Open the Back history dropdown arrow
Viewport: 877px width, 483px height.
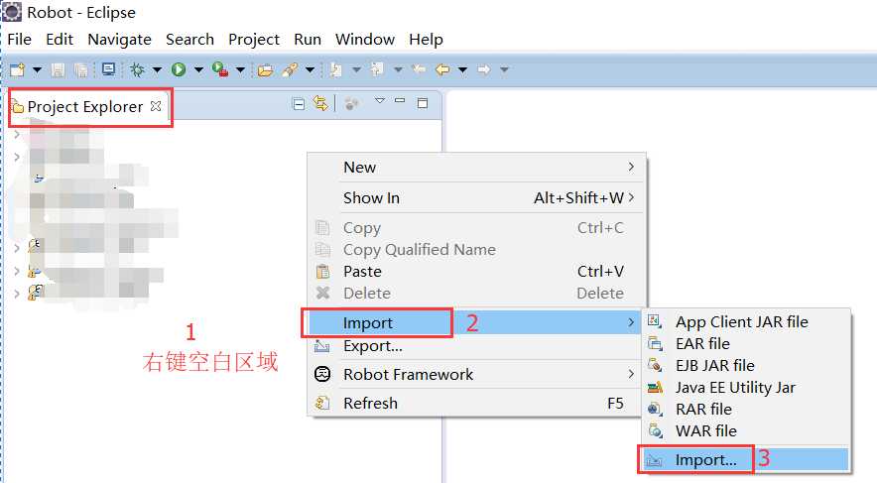(x=462, y=69)
